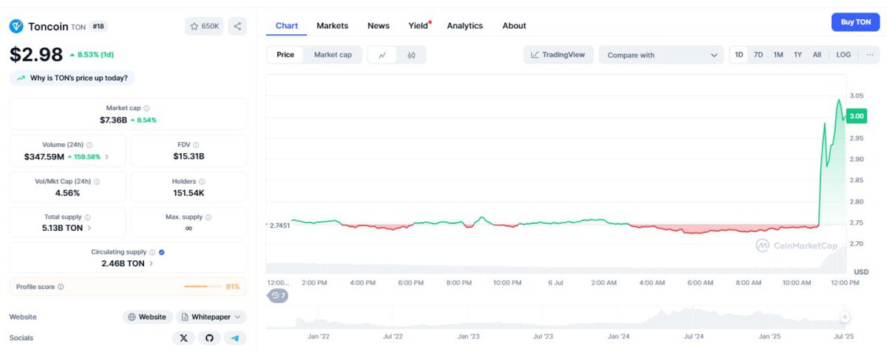This screenshot has height=352, width=887.
Task: Switch to candlestick chart view icon
Action: [412, 55]
